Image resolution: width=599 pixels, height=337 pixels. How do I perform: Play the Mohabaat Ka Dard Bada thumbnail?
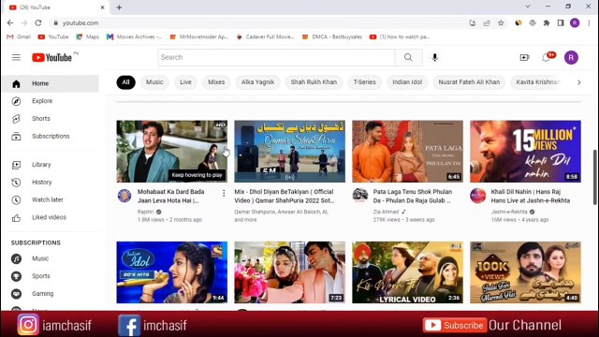[172, 152]
